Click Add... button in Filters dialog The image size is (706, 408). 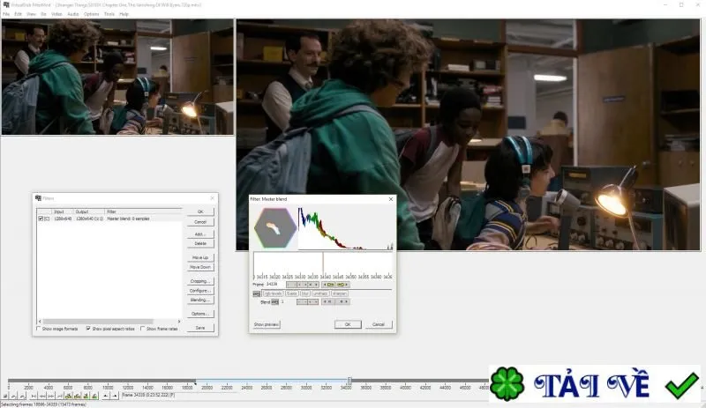point(200,234)
